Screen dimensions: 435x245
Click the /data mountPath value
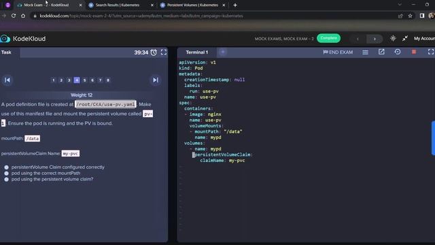point(32,138)
